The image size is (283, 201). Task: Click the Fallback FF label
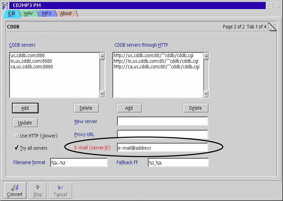(x=127, y=162)
